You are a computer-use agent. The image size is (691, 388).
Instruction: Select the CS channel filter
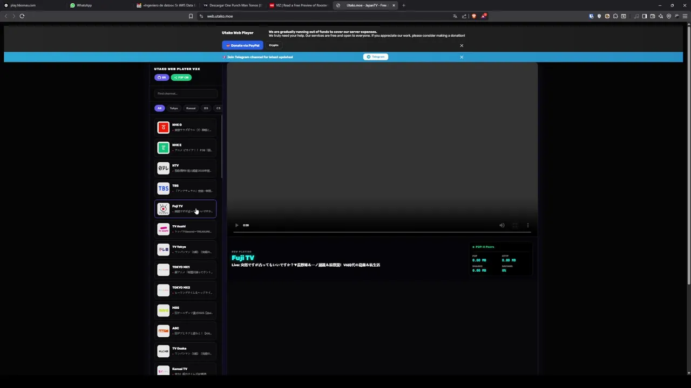tap(218, 108)
